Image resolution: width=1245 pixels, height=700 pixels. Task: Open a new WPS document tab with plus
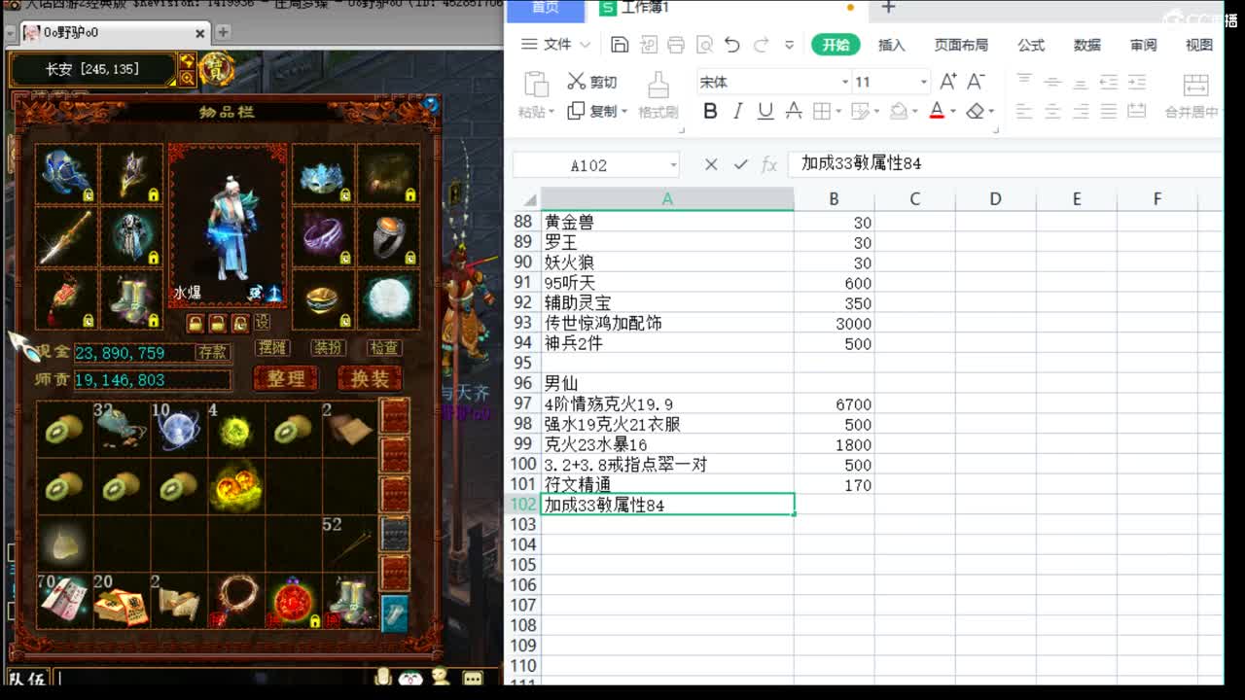point(888,8)
